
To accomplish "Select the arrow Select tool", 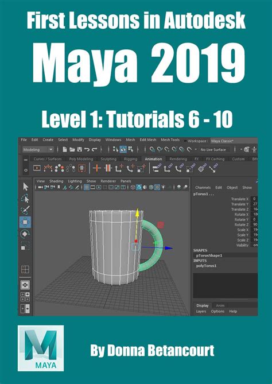I will click(x=25, y=187).
